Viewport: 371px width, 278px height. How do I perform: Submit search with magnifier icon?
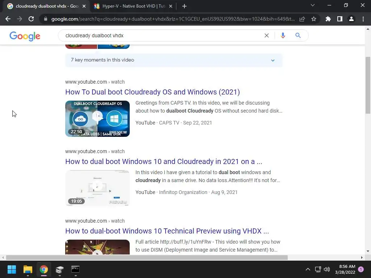pyautogui.click(x=298, y=35)
